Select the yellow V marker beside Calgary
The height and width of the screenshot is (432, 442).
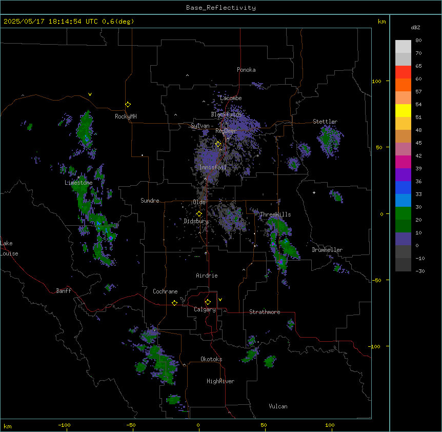tap(220, 300)
